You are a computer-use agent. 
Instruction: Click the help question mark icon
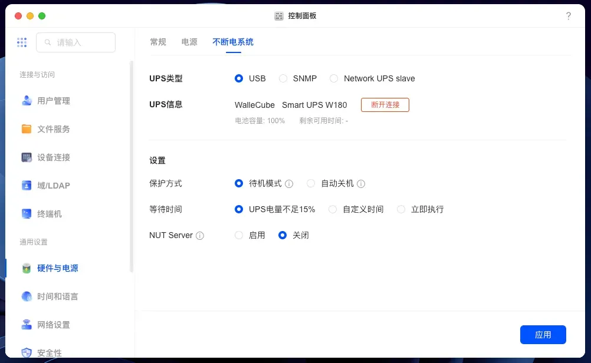click(568, 16)
